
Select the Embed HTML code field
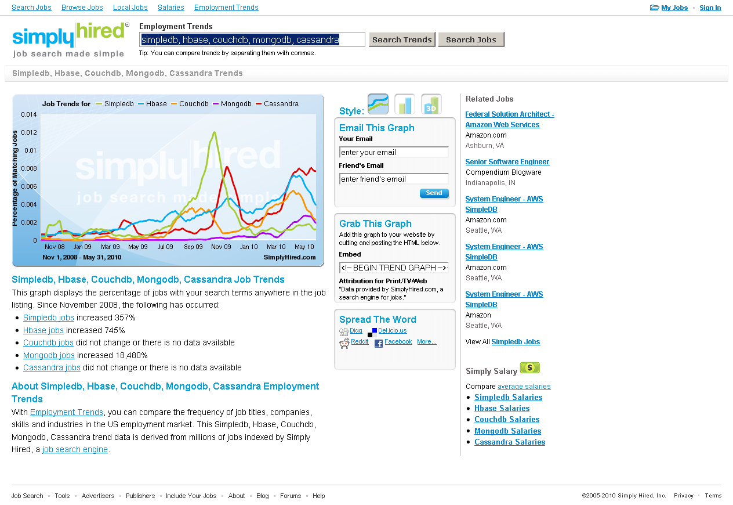tap(394, 268)
